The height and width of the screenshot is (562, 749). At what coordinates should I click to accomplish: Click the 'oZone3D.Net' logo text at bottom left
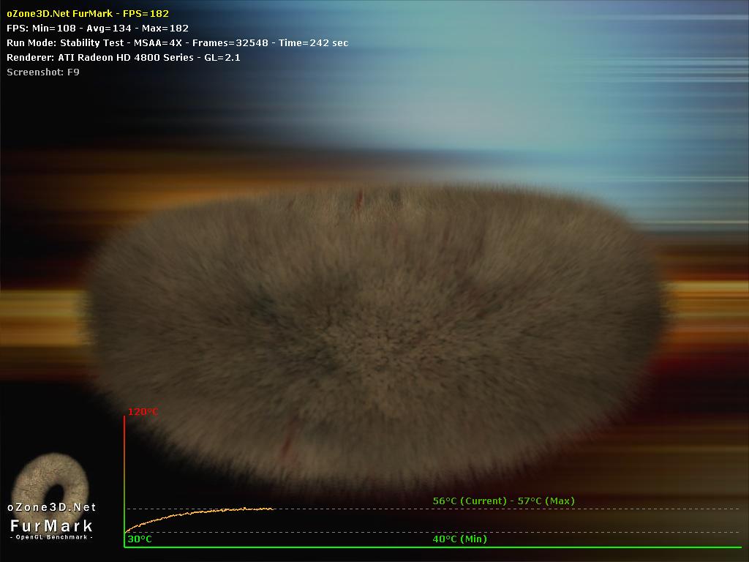(52, 507)
